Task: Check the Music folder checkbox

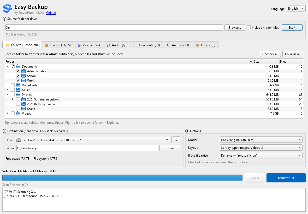Action: tap(13, 90)
